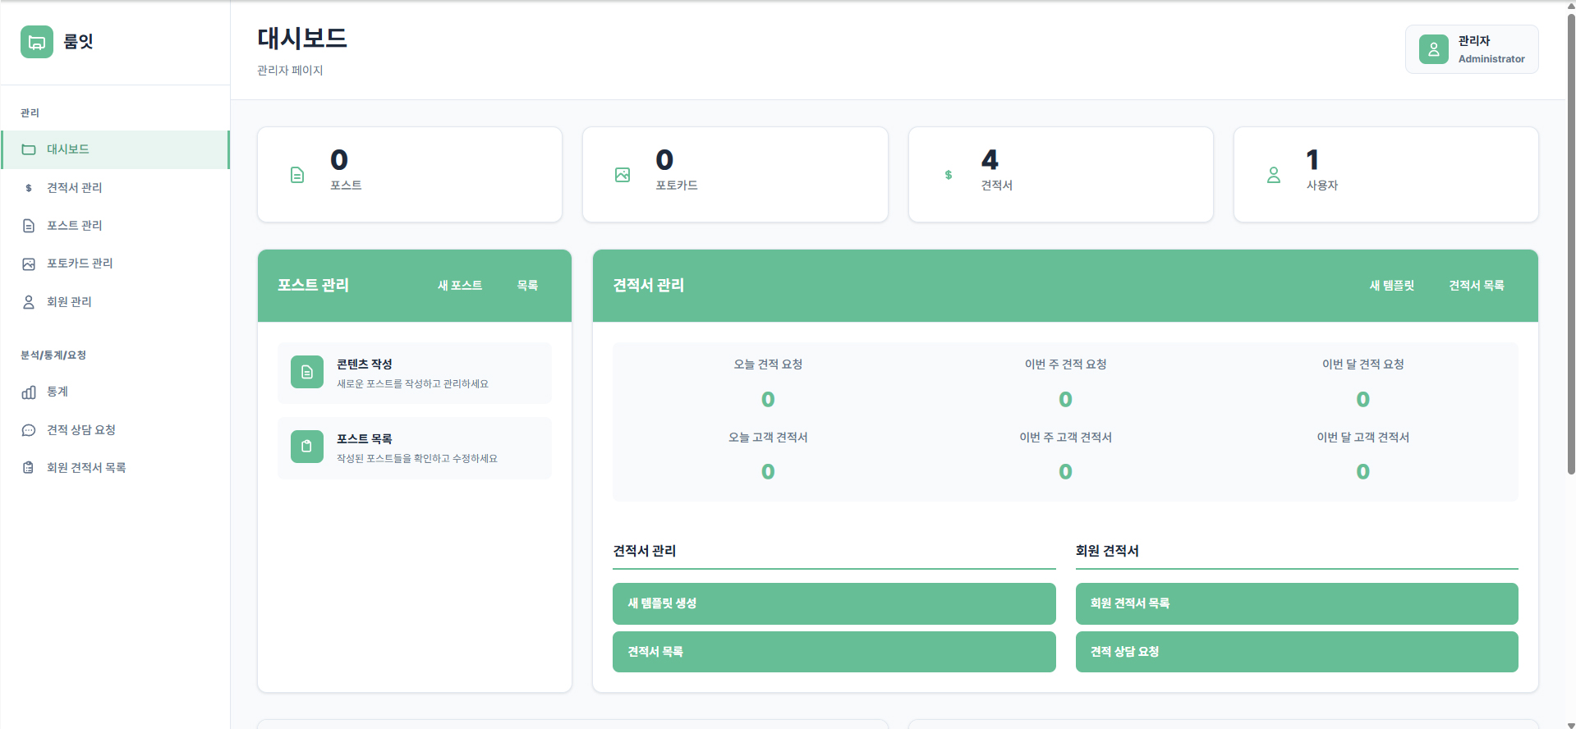Click 목록 link in 포스트 관리 header

[x=527, y=286]
